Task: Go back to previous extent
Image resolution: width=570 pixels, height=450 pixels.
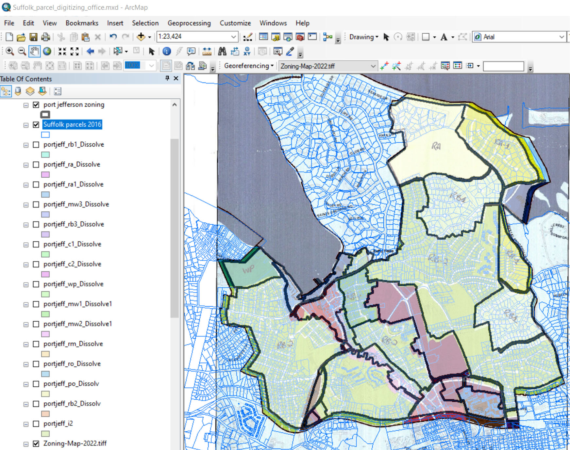Action: click(90, 51)
